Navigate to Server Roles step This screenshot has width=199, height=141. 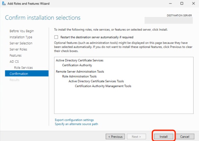coord(18,49)
